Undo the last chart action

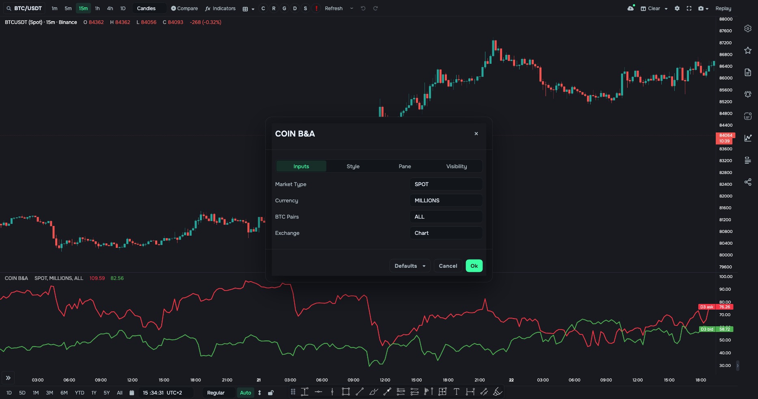(x=363, y=8)
